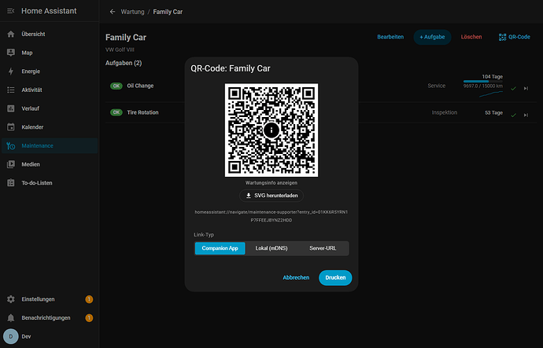The width and height of the screenshot is (543, 348).
Task: Click the 'Service' type label
Action: (x=436, y=86)
